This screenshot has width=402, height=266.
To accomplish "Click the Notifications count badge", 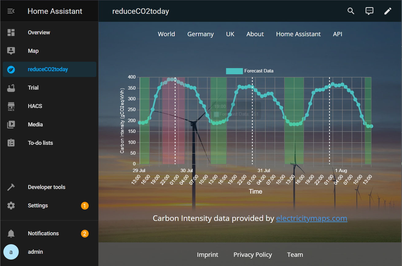I will point(85,233).
